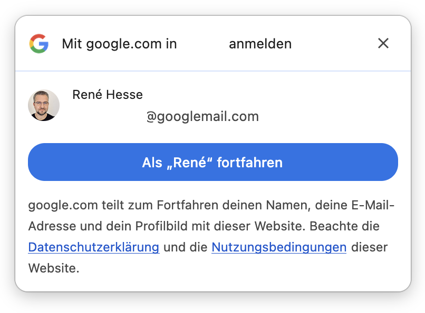Click the Google "G" logo
This screenshot has height=313, width=425.
39,44
